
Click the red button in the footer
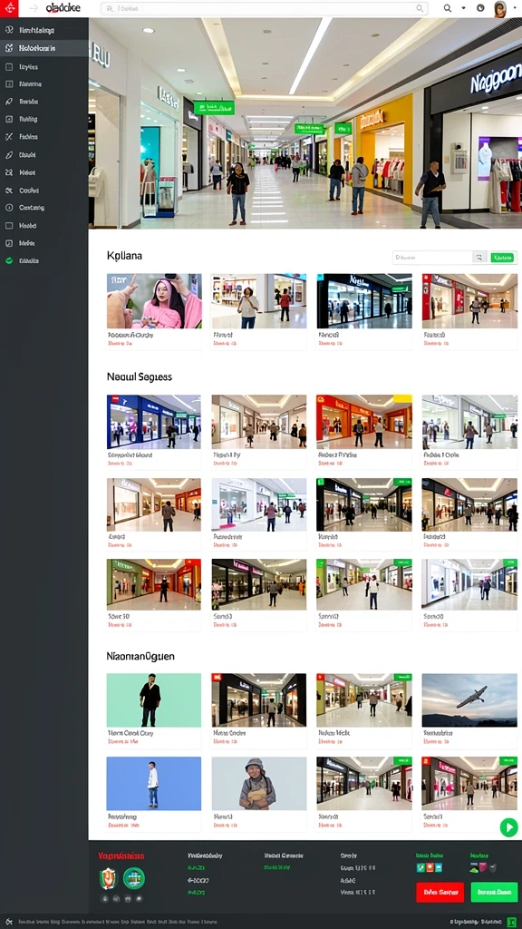point(440,892)
